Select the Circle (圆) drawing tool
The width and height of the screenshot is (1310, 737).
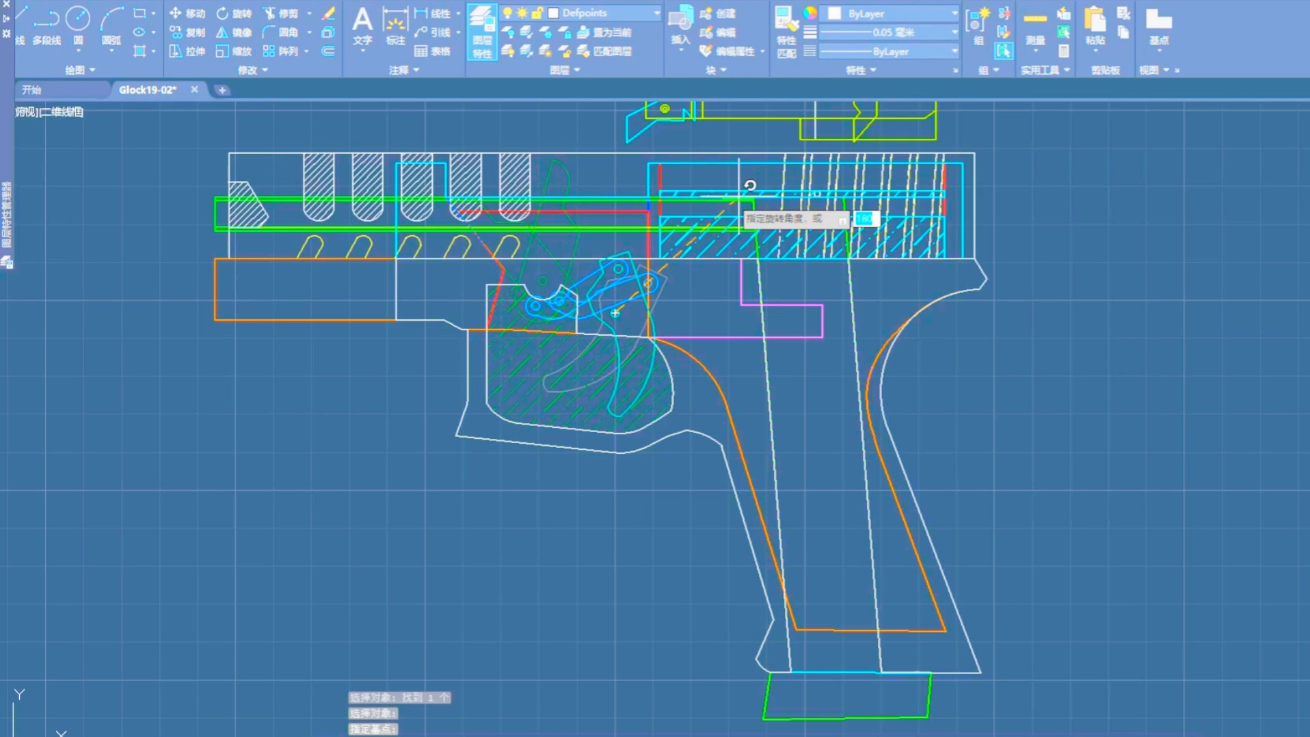point(78,26)
